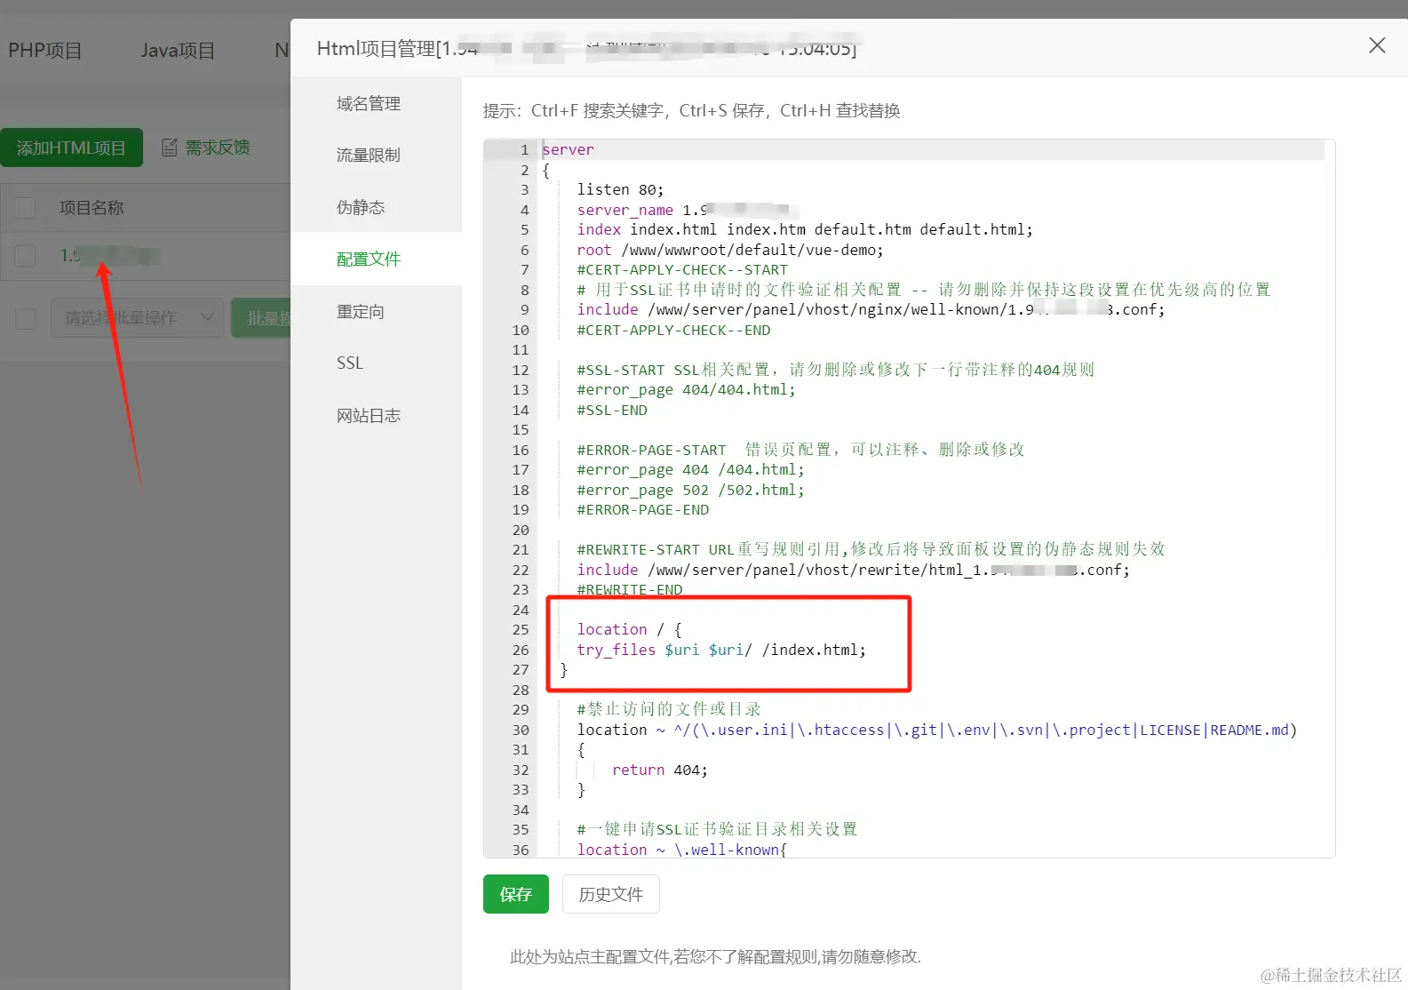The width and height of the screenshot is (1408, 990).
Task: Click the 'try_files $uri $uri/ /index.html;' line
Action: pos(721,650)
